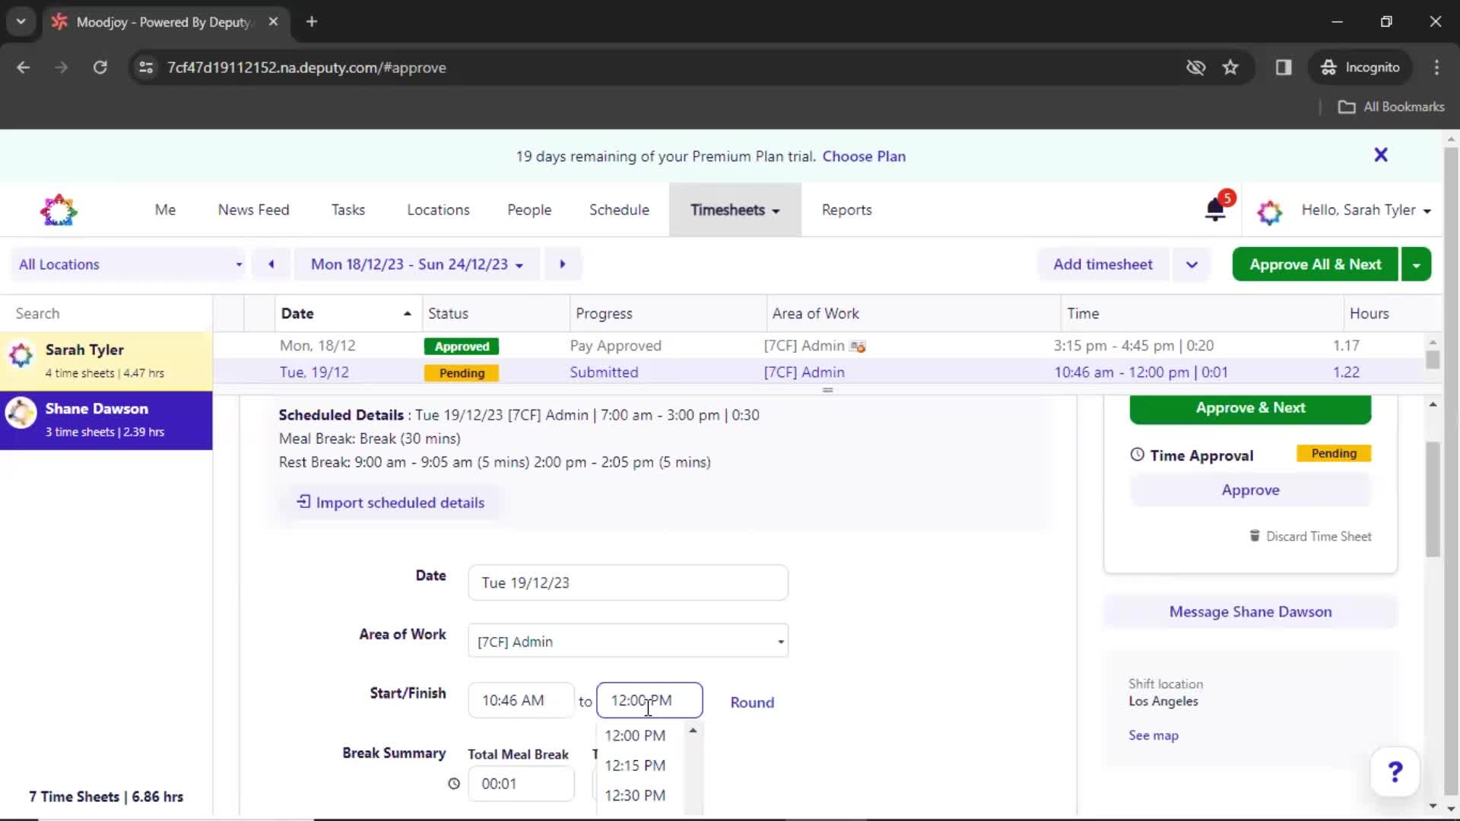Image resolution: width=1460 pixels, height=821 pixels.
Task: Click Message Shane Dawson
Action: click(x=1250, y=612)
